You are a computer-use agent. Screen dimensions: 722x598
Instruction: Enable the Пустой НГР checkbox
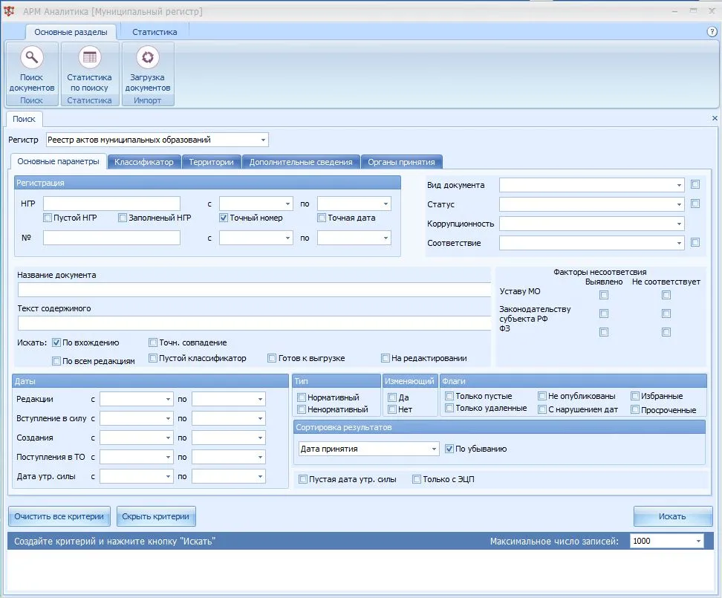(48, 218)
